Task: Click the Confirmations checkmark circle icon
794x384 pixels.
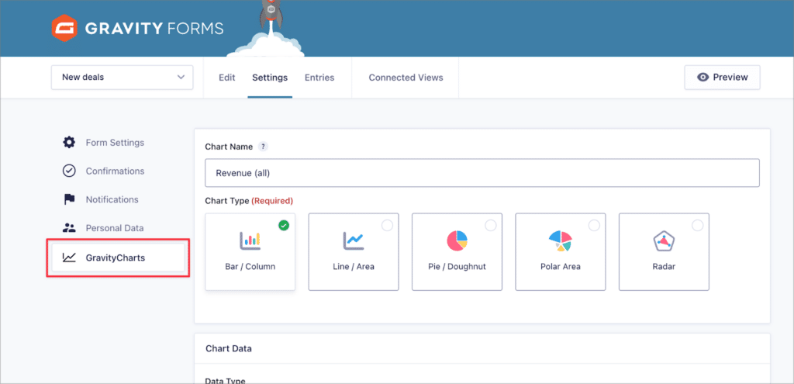Action: pos(69,171)
